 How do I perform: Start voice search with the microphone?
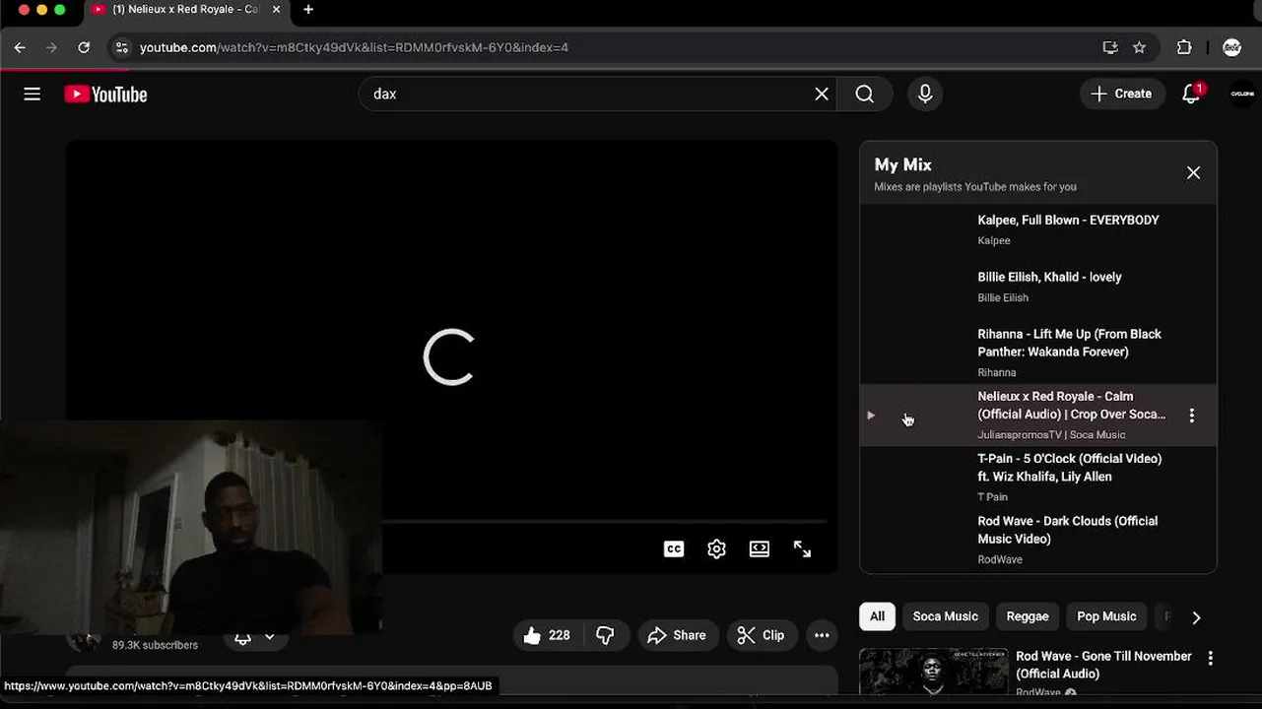(925, 94)
